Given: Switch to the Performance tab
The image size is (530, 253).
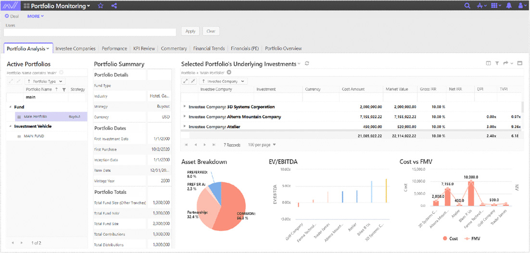Looking at the screenshot, I should point(114,49).
